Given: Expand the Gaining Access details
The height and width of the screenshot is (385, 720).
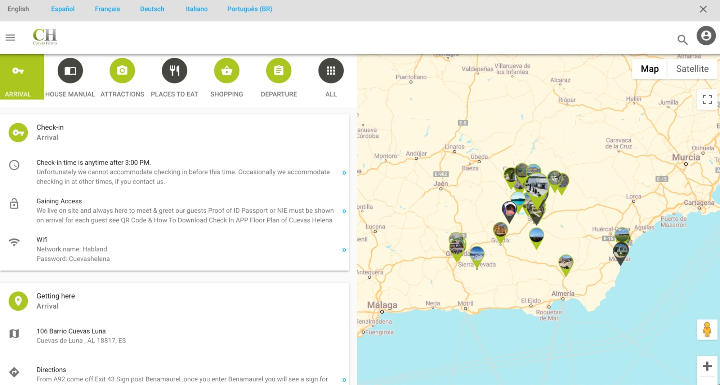Looking at the screenshot, I should [344, 211].
